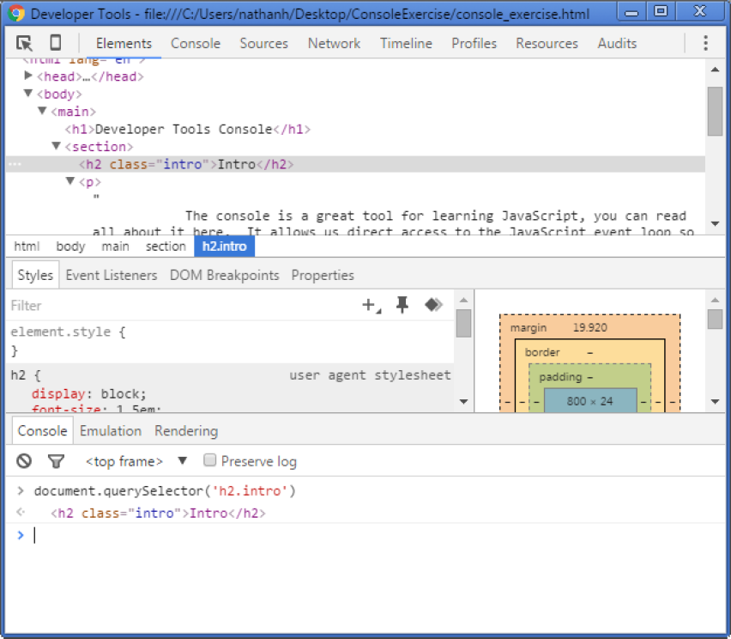Open console filter funnel icon

click(56, 461)
